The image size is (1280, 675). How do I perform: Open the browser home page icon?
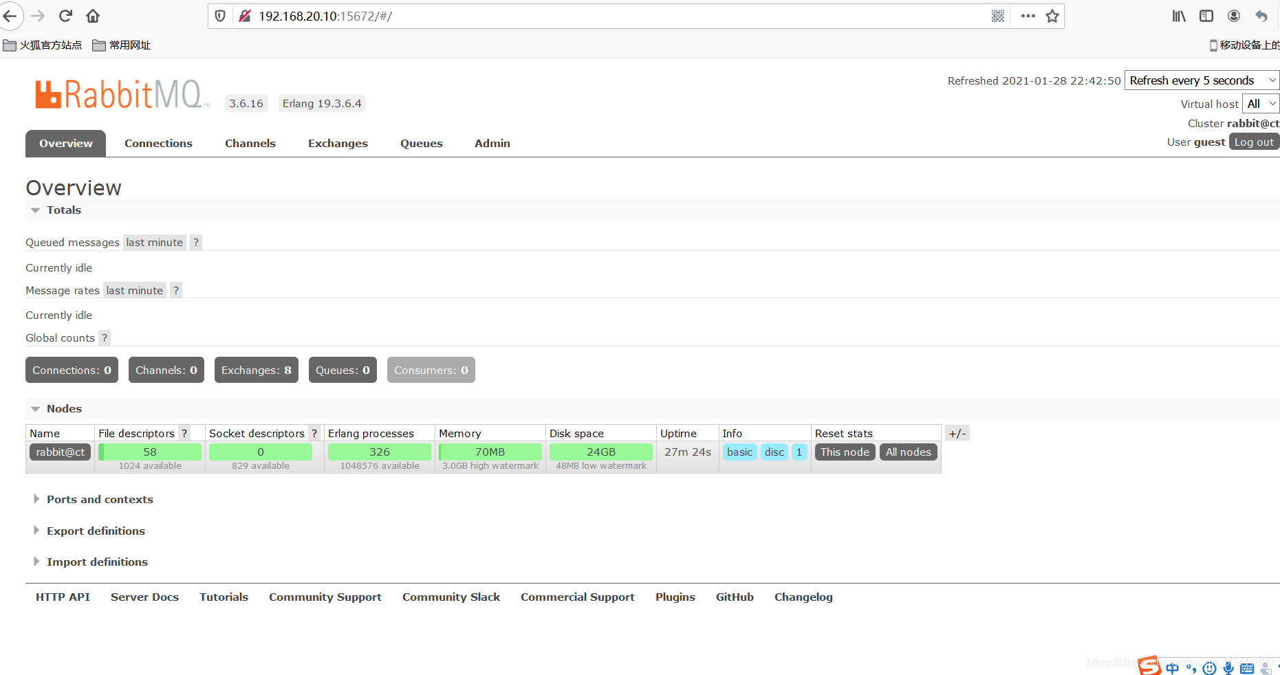click(x=93, y=16)
